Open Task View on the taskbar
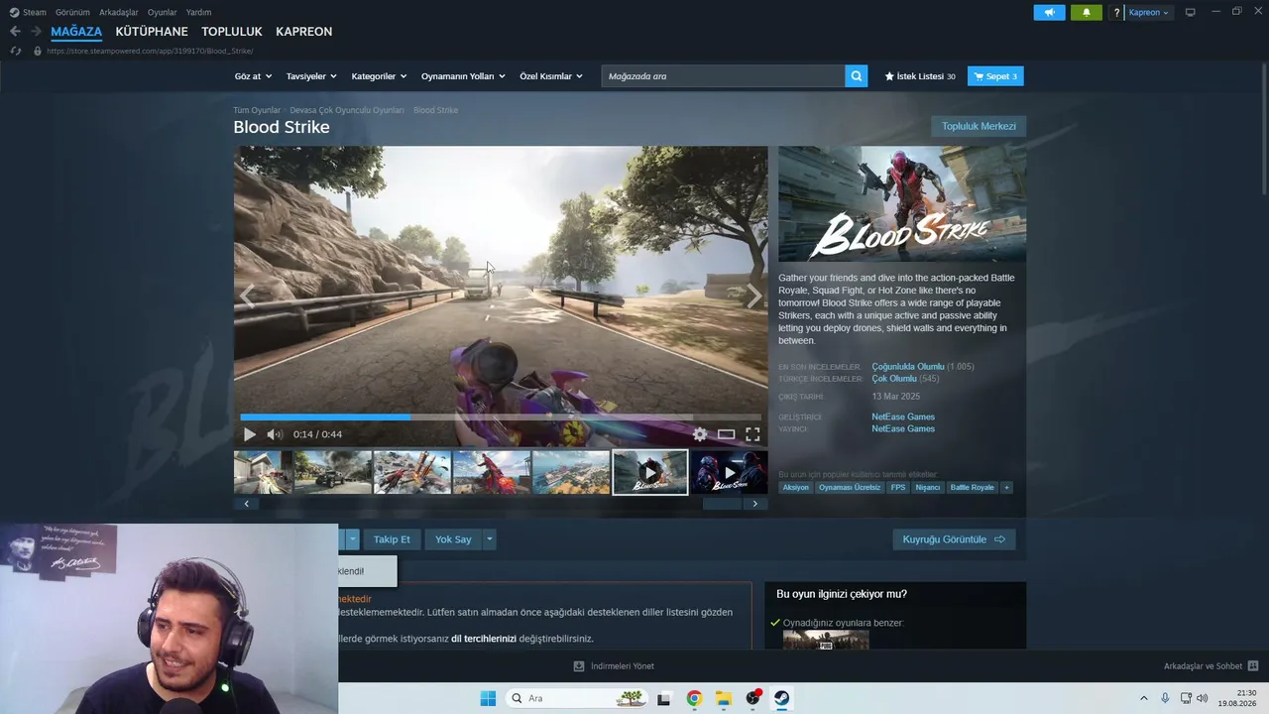This screenshot has height=714, width=1269. (663, 698)
